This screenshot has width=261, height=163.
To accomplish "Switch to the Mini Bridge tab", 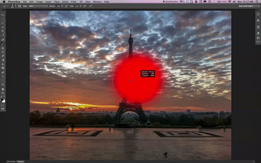I will pos(11,162).
